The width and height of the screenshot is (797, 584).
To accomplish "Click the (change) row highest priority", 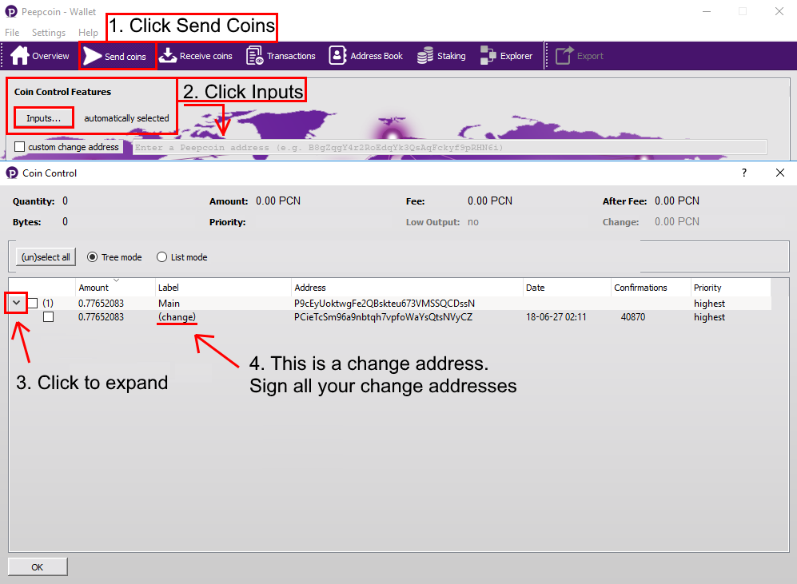I will (709, 317).
